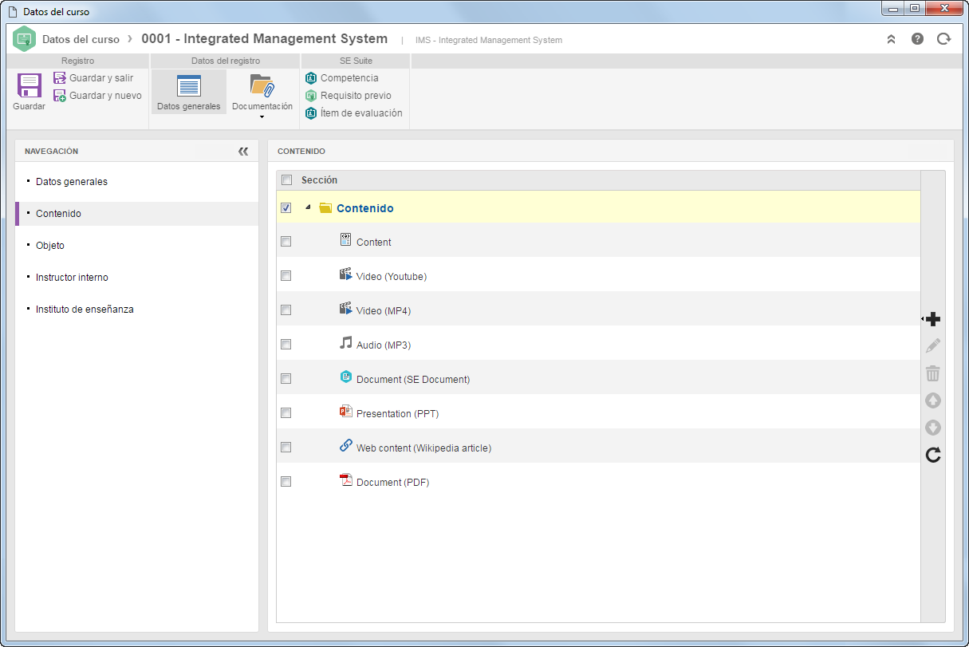
Task: Click Guardar y salir icon
Action: tap(60, 78)
